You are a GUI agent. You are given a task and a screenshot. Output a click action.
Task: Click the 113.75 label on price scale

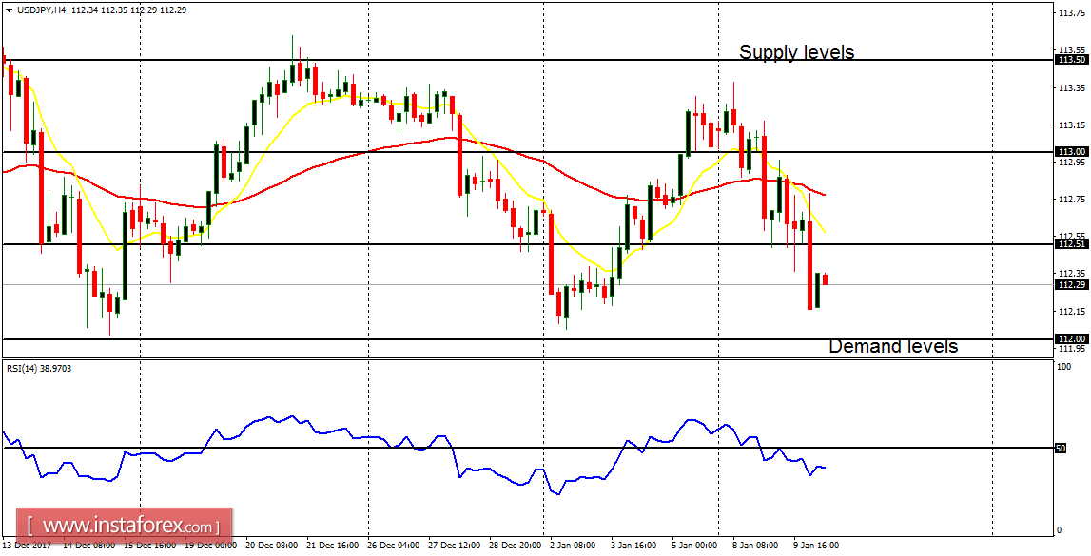click(x=1070, y=13)
